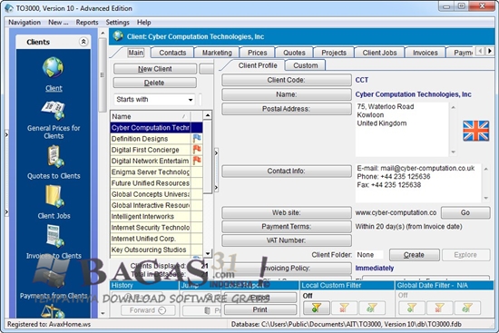This screenshot has height=333, width=499.
Task: Open the Help menu
Action: pyautogui.click(x=144, y=23)
